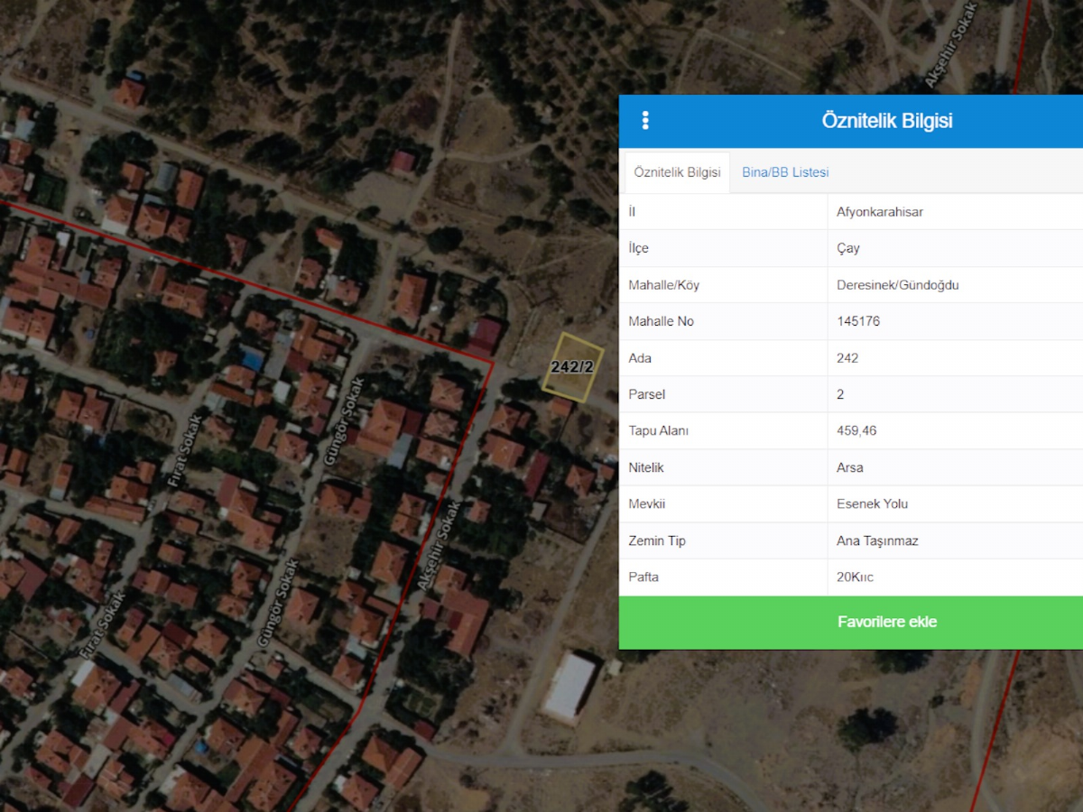Image resolution: width=1083 pixels, height=812 pixels.
Task: Select the Öznitelik Bilgisi tab
Action: (677, 172)
